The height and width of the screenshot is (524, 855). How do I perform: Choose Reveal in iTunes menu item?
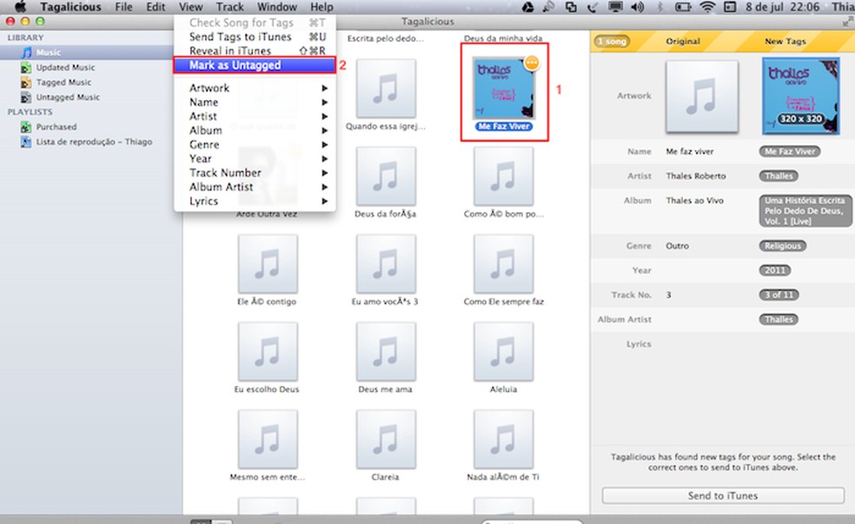tap(254, 50)
